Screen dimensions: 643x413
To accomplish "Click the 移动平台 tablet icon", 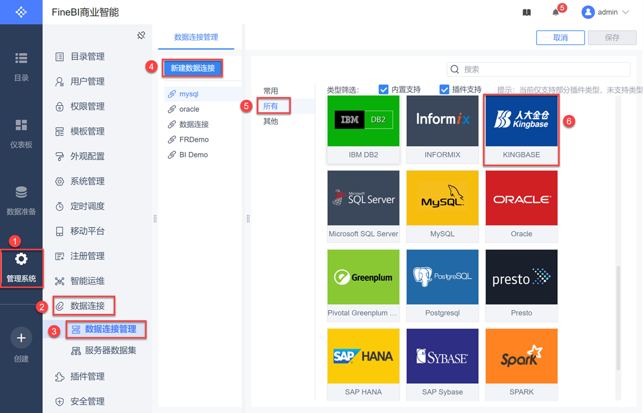I will coord(60,231).
